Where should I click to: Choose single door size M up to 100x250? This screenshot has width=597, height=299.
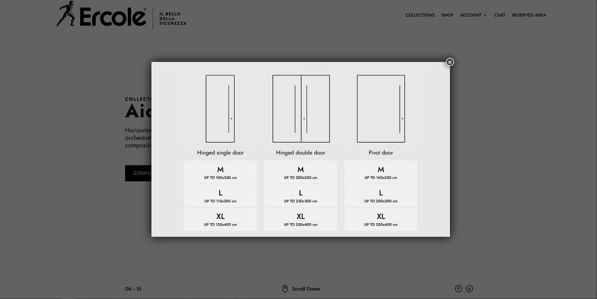tap(220, 172)
